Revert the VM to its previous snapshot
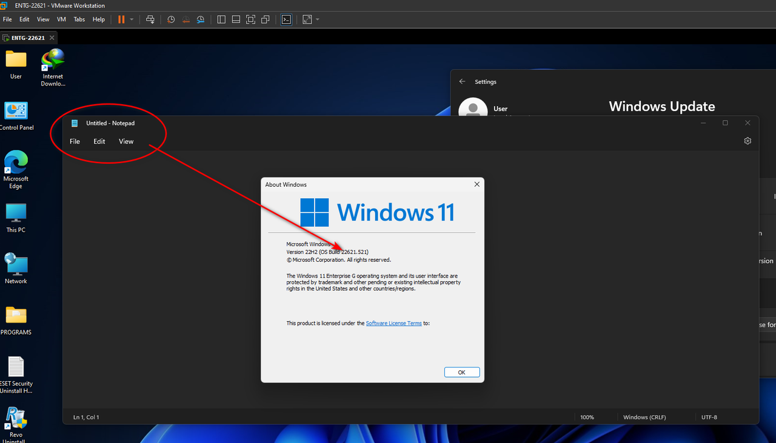776x443 pixels. [186, 19]
